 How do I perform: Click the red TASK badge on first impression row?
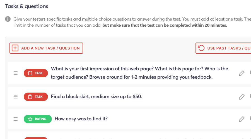point(36,73)
